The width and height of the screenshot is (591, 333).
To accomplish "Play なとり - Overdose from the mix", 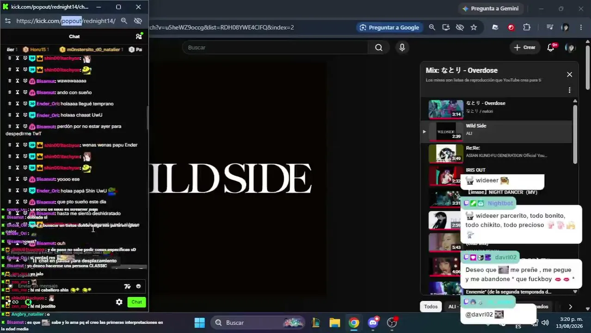I will pos(496,109).
